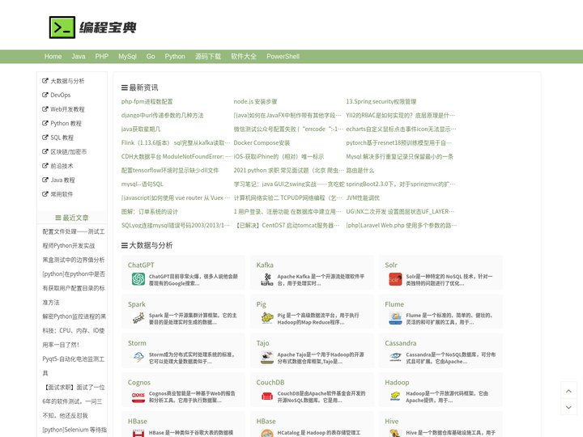The width and height of the screenshot is (583, 437).
Task: Click external-link icon beside 前沿技术
Action: point(45,165)
